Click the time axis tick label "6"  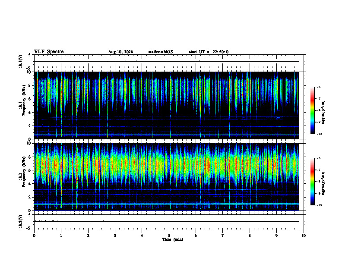[196, 236]
